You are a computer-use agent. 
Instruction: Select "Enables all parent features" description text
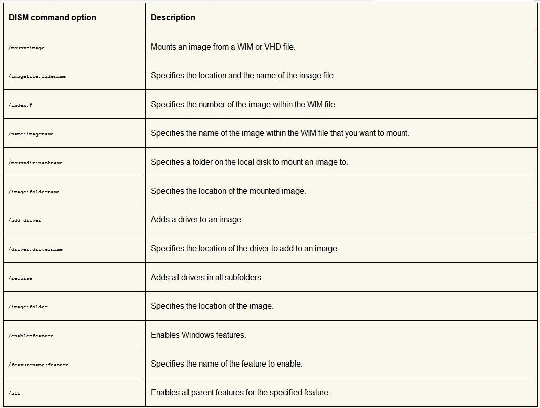tap(240, 392)
